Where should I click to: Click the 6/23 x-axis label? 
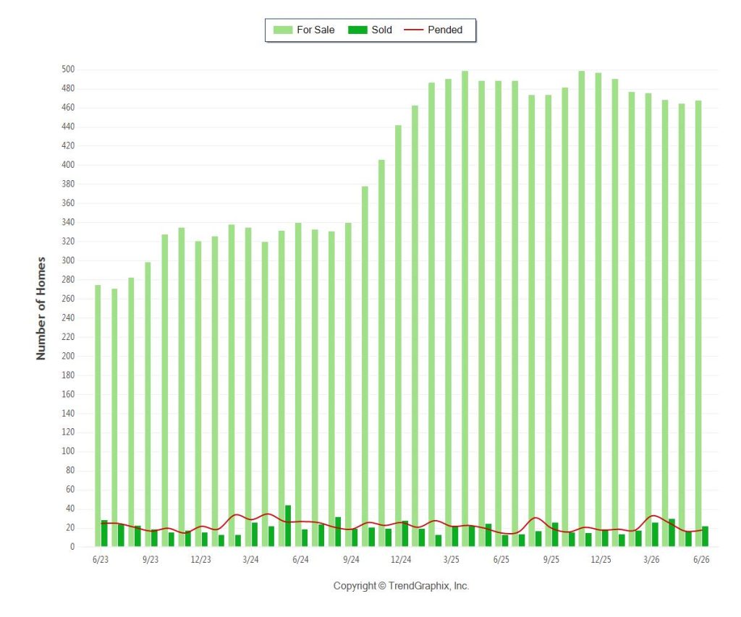pyautogui.click(x=101, y=559)
